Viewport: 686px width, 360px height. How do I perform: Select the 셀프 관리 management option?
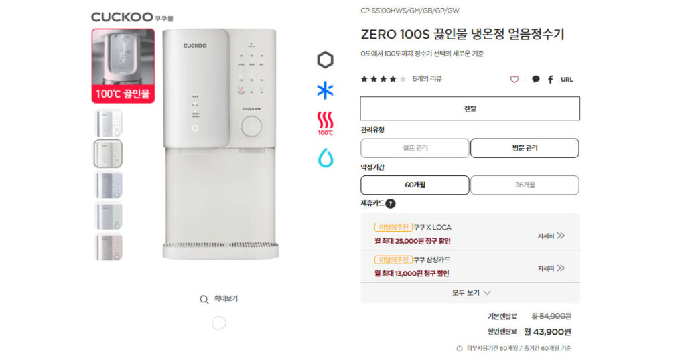415,148
